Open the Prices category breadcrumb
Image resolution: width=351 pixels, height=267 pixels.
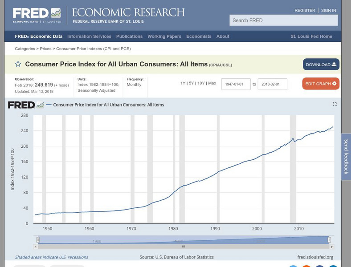click(45, 49)
